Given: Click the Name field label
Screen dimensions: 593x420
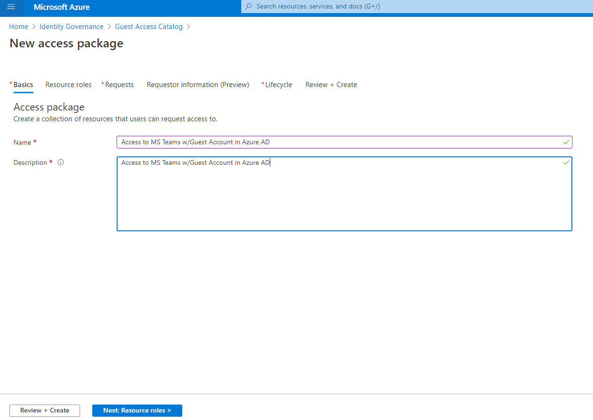Looking at the screenshot, I should (22, 142).
